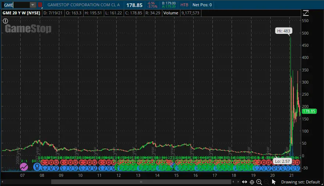Viewport: 324px width, 186px height.
Task: Click the red clipboard link icon
Action: pyautogui.click(x=40, y=5)
